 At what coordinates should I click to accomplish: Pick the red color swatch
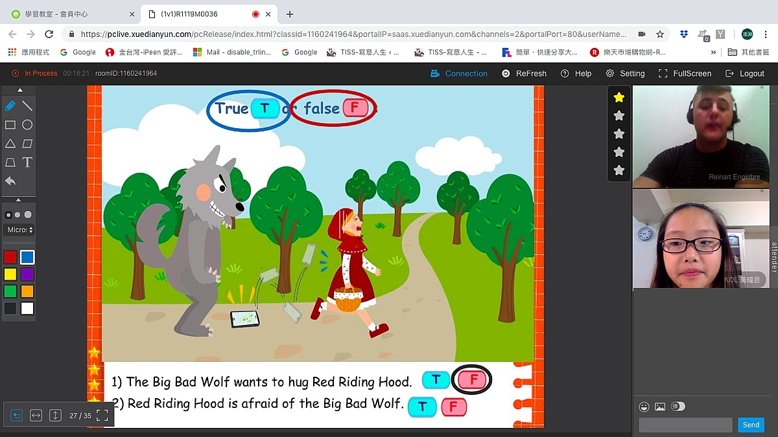[10, 258]
